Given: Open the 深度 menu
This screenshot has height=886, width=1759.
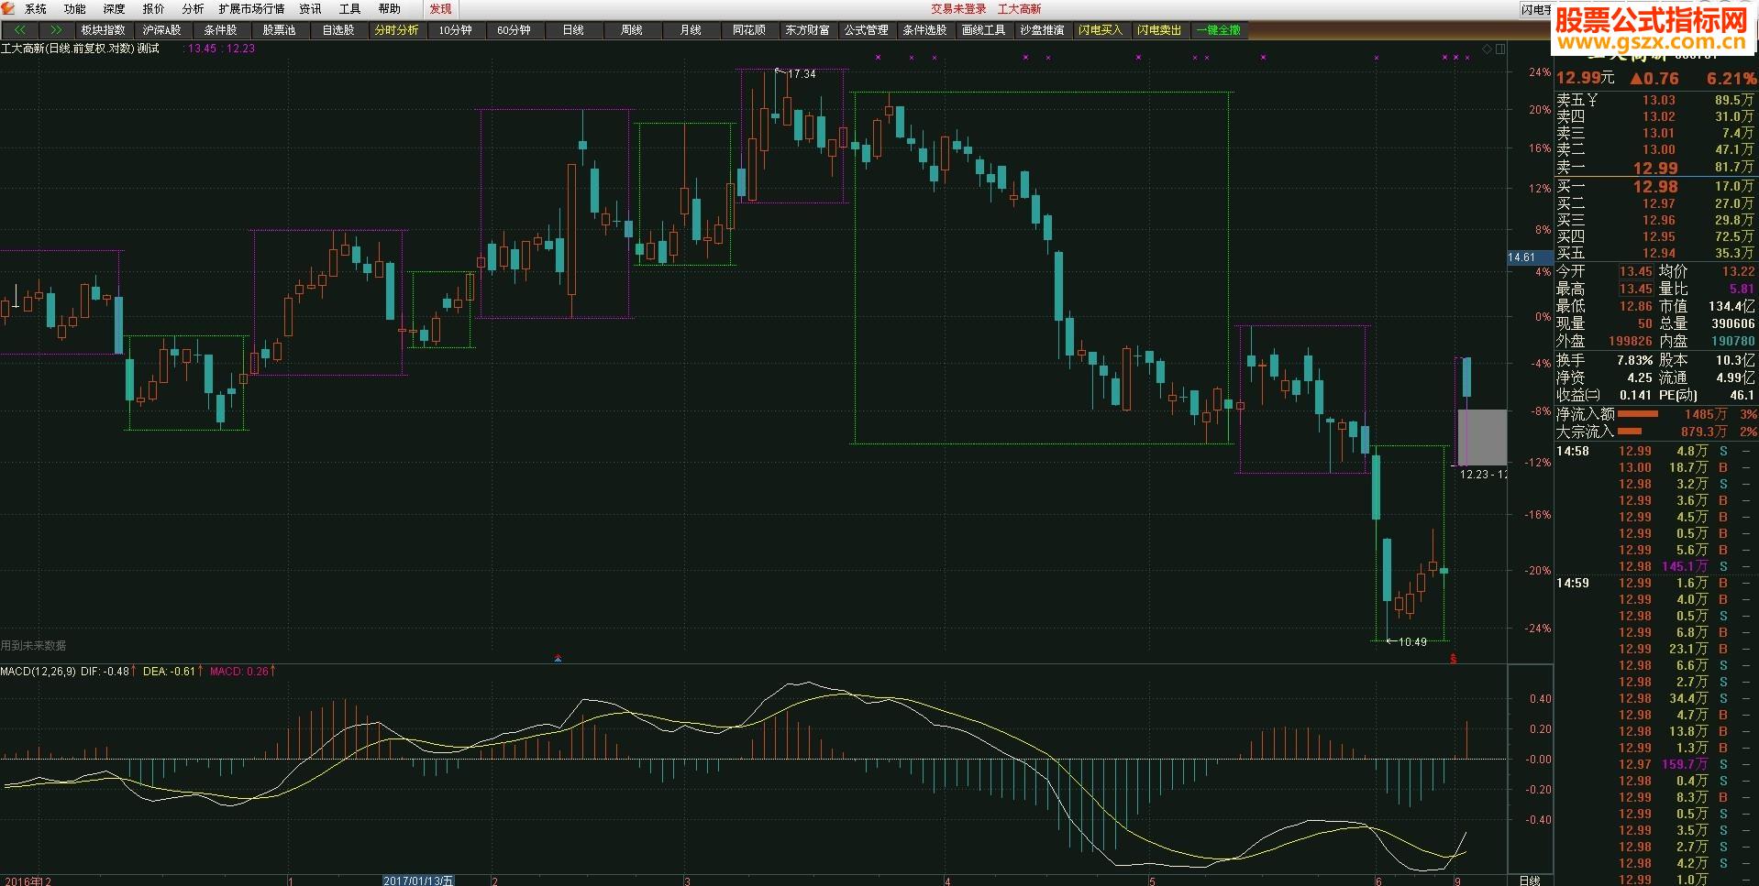Looking at the screenshot, I should (115, 9).
